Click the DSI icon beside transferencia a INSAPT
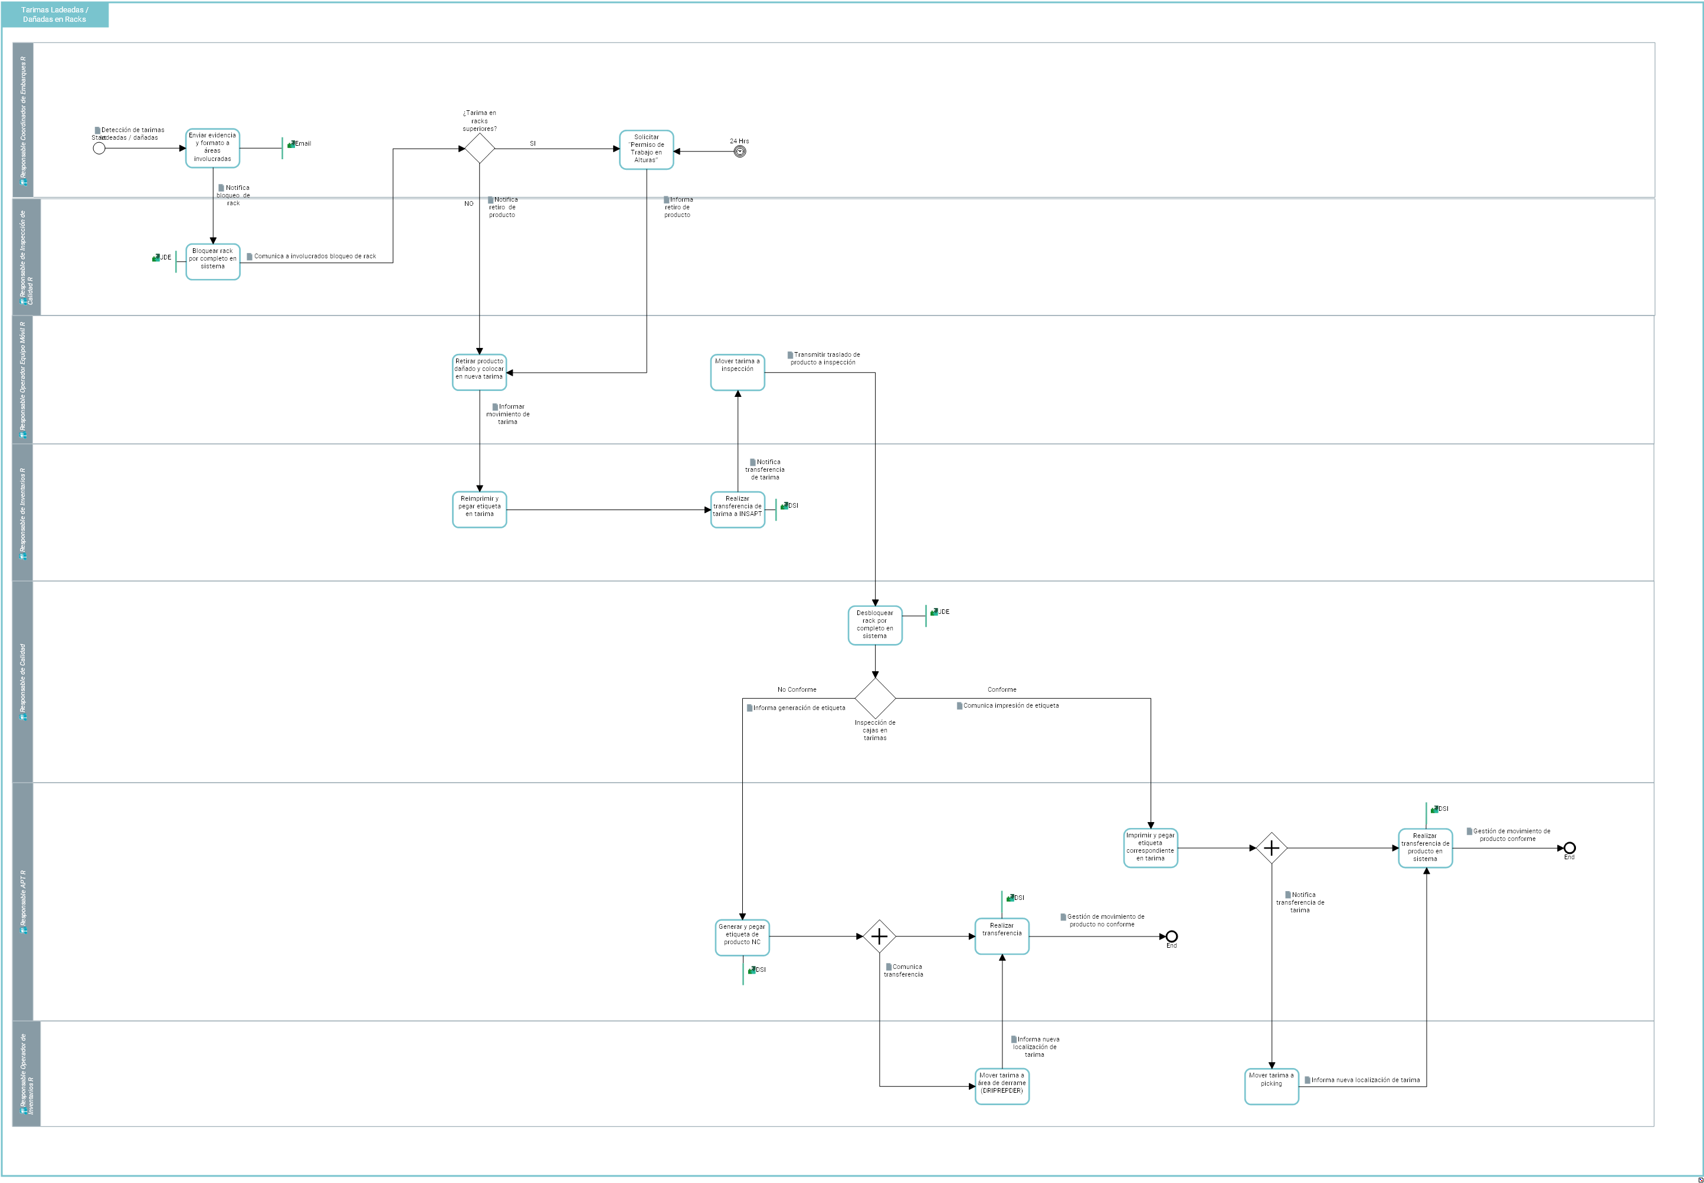 tap(785, 505)
